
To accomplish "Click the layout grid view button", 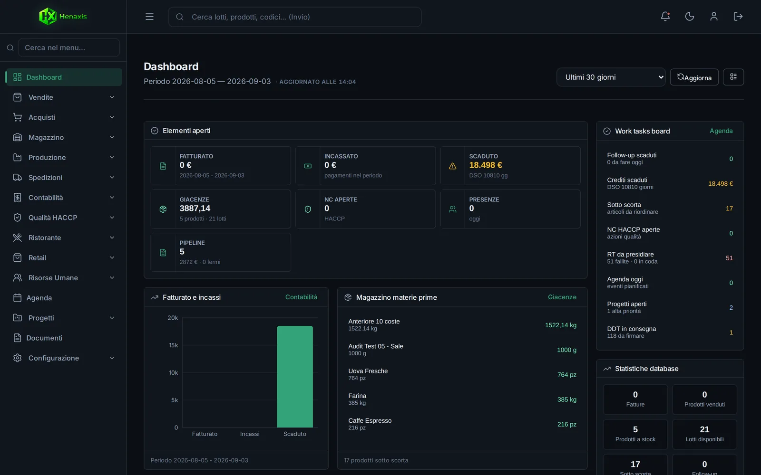I will point(733,77).
